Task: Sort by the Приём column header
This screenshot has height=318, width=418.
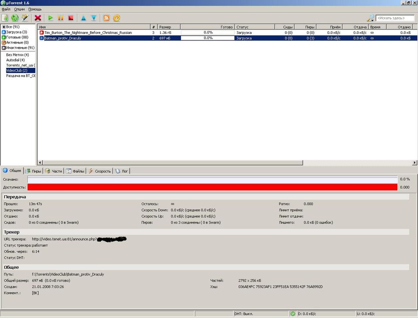Action: (329, 27)
